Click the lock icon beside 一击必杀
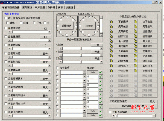The width and height of the screenshot is (164, 121). (111, 71)
